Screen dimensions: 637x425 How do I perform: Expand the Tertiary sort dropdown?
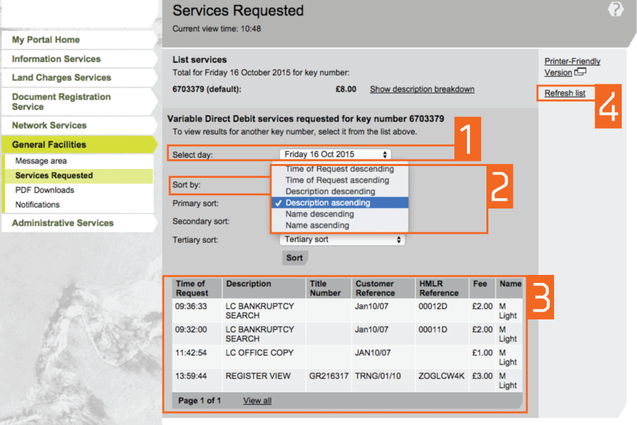coord(342,240)
